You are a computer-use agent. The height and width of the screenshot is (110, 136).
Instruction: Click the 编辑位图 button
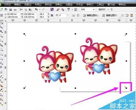pyautogui.click(x=91, y=15)
